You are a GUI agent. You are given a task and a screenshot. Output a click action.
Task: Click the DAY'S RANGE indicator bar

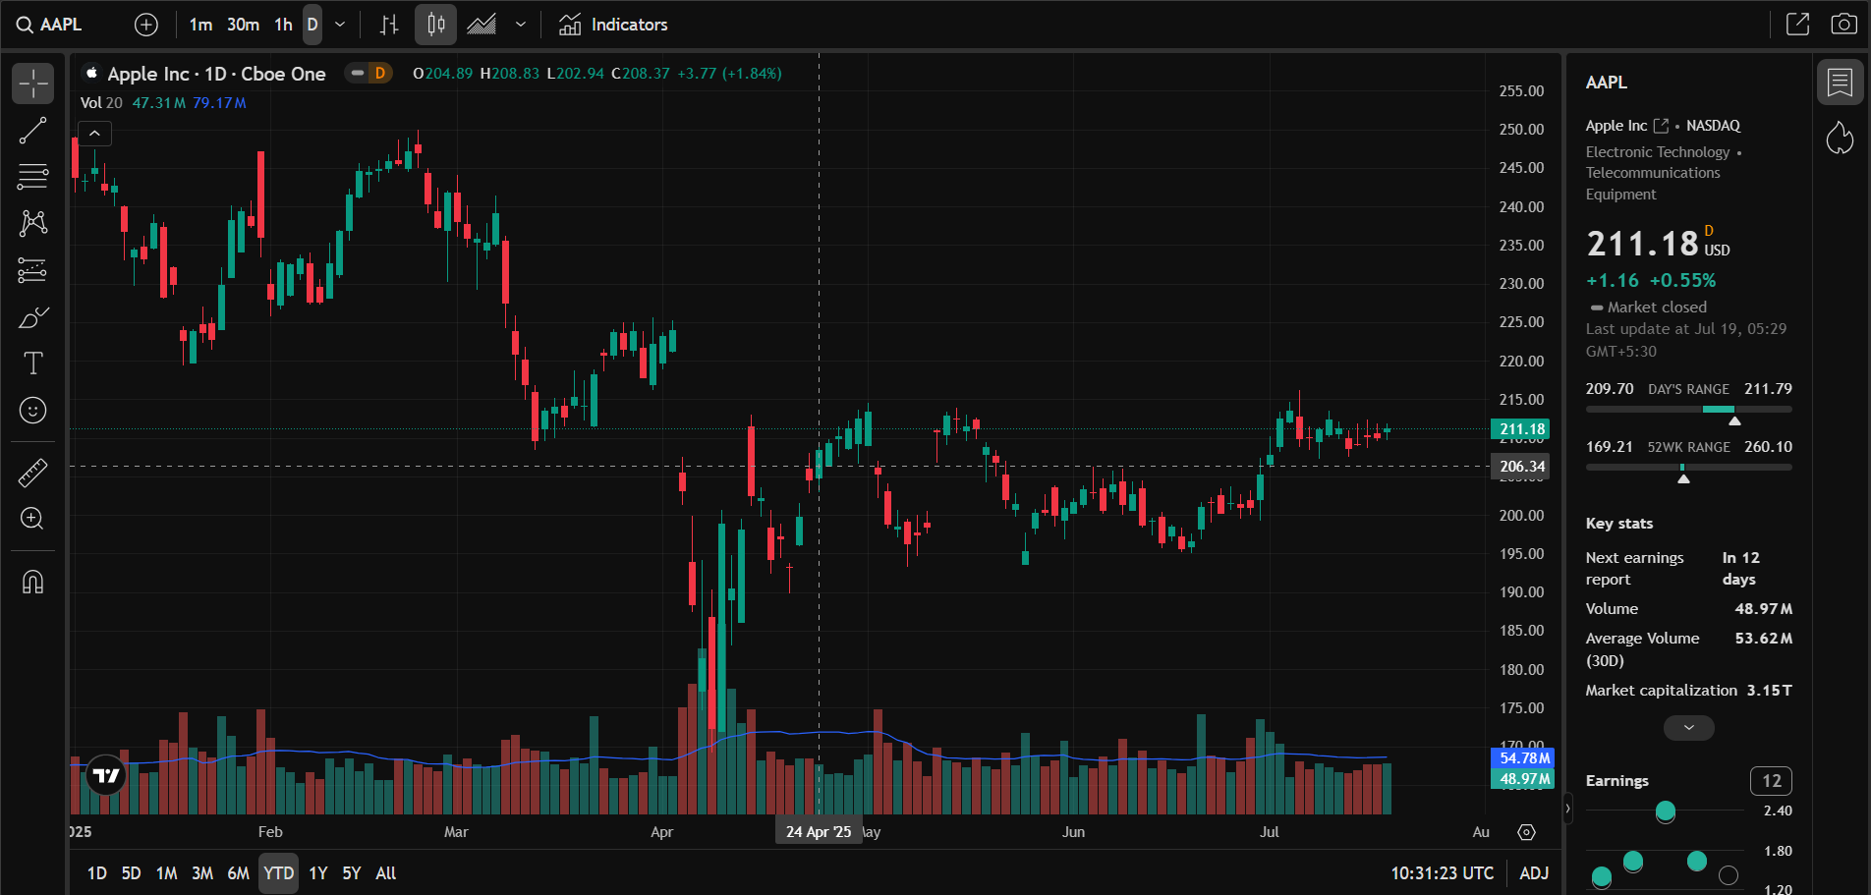[1688, 409]
